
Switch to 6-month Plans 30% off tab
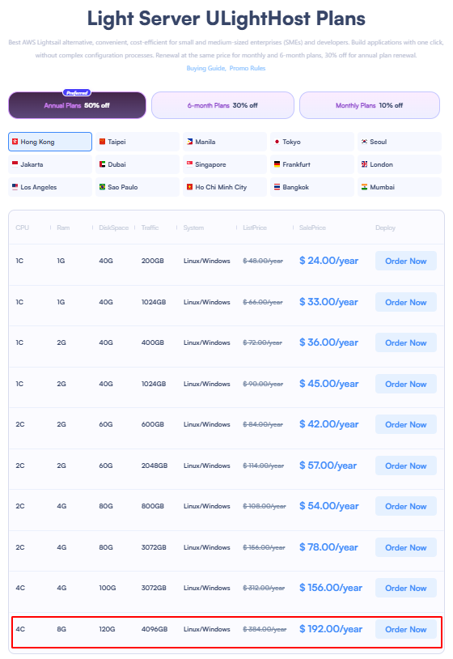pyautogui.click(x=222, y=105)
